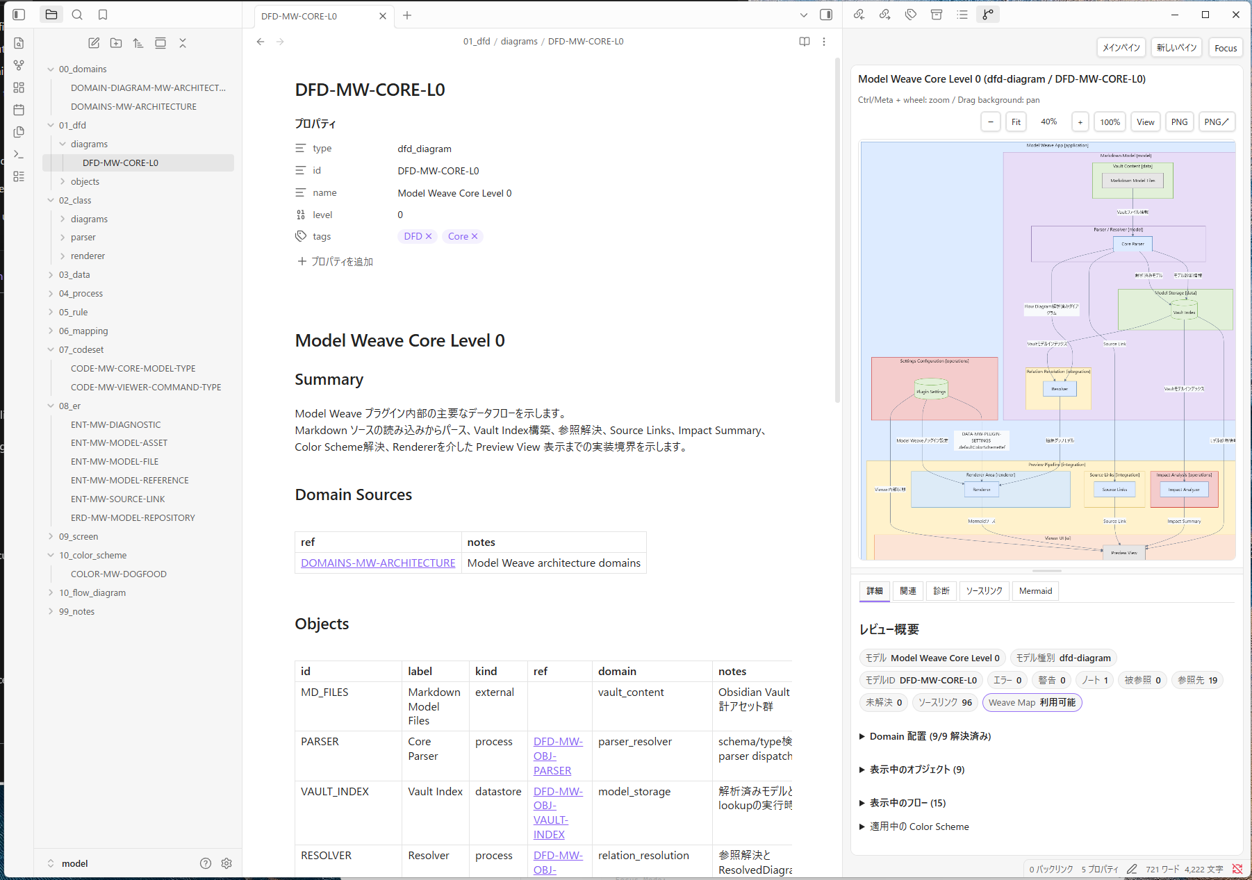The image size is (1252, 880).
Task: Switch to the 診断 tab
Action: click(941, 591)
